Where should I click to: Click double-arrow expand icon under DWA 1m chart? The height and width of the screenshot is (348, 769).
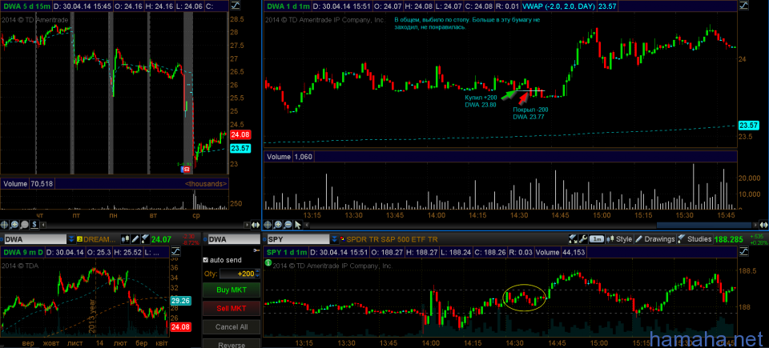pos(764,225)
